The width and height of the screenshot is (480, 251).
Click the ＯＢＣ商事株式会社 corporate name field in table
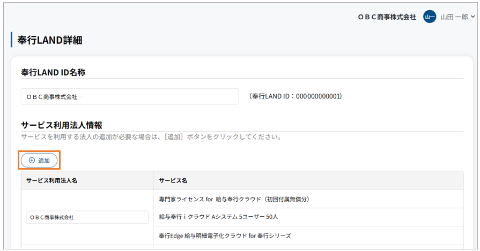coord(87,217)
